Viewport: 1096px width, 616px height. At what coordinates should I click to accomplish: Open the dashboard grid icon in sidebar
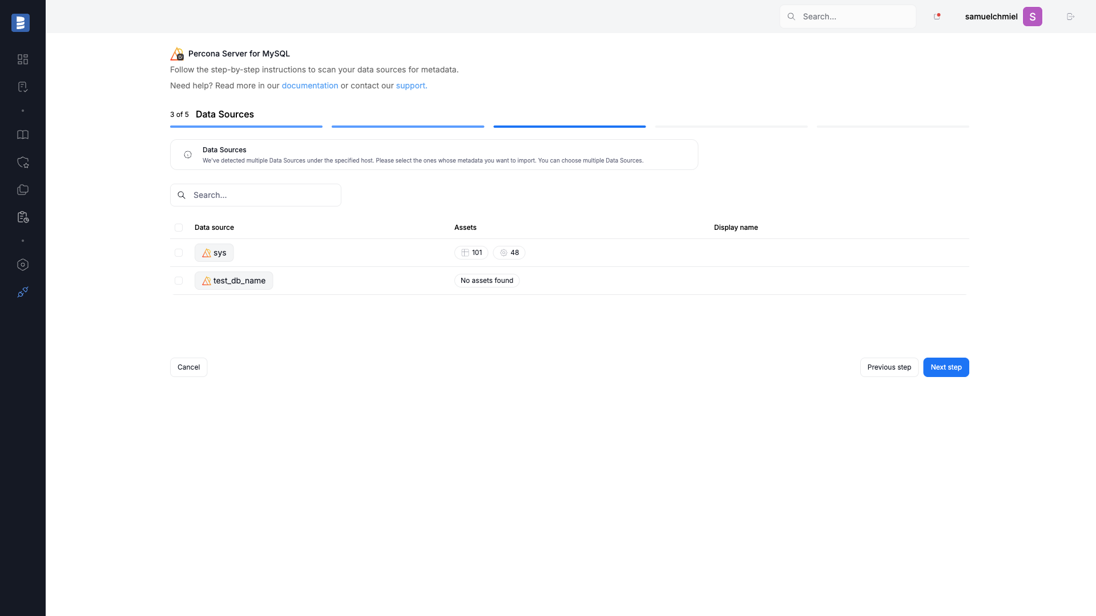(x=23, y=59)
